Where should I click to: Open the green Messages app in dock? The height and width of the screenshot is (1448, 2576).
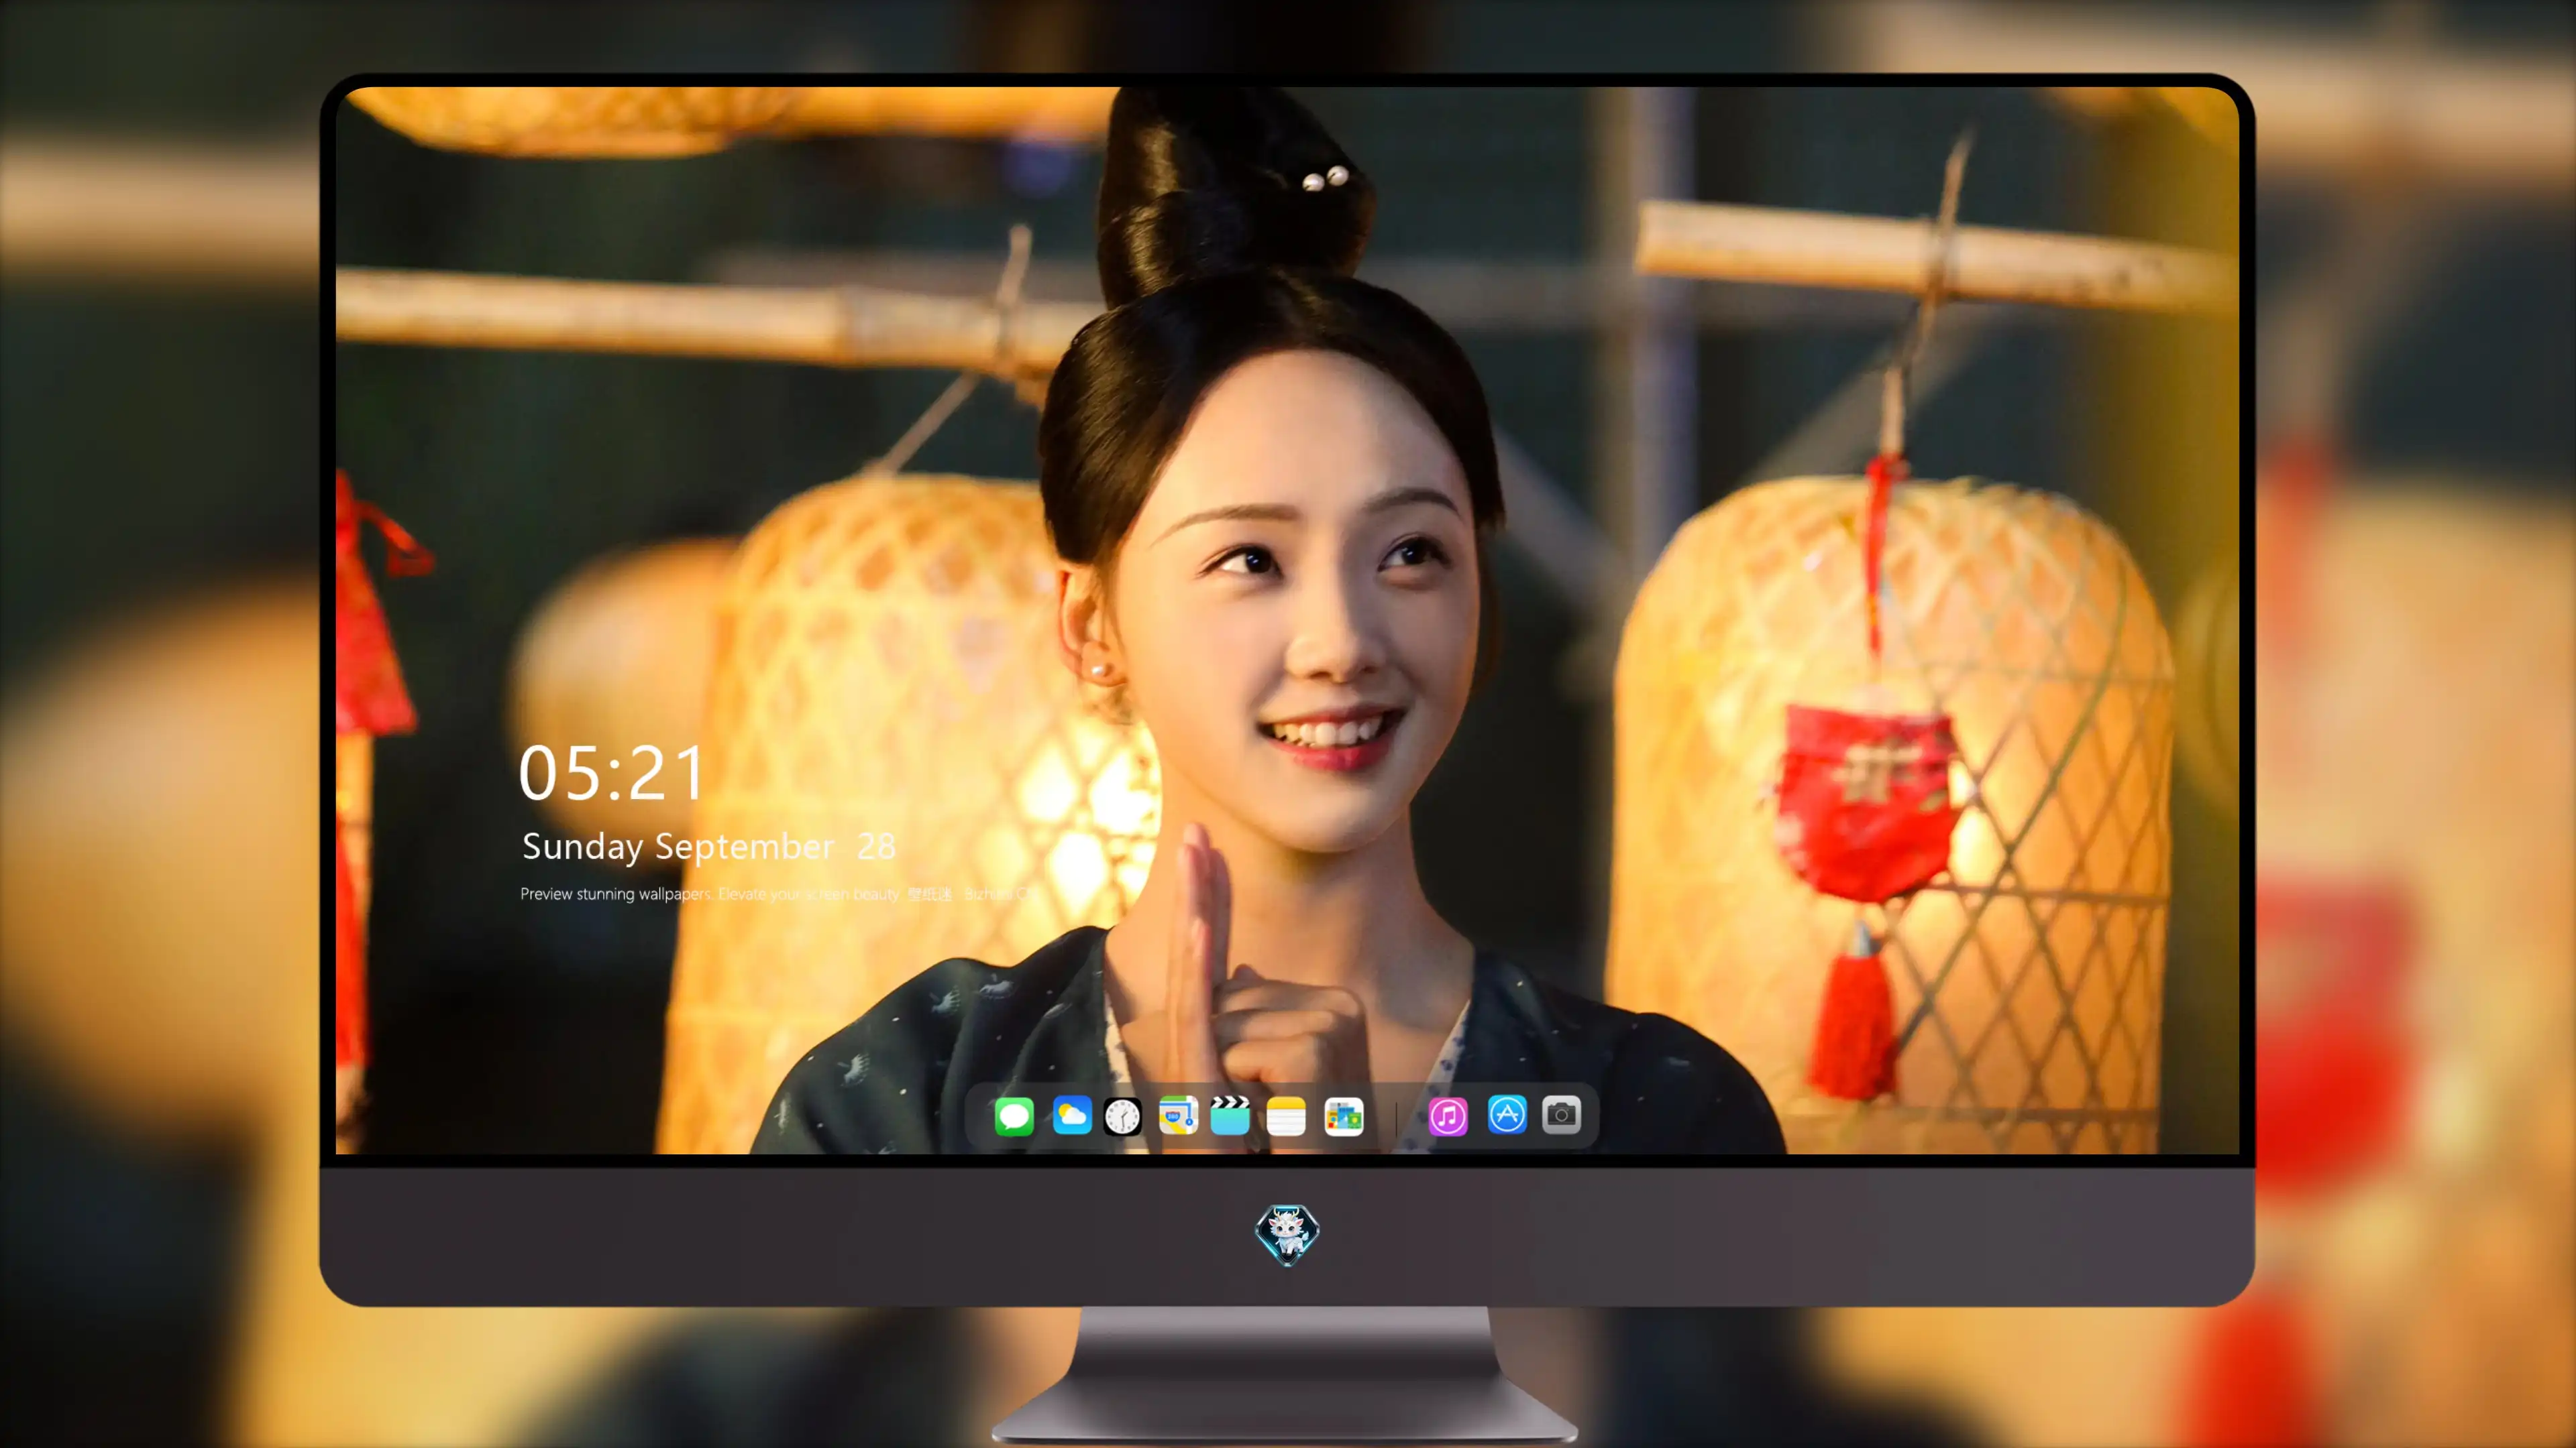(x=1014, y=1116)
